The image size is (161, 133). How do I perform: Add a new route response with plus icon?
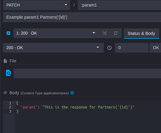coord(9,33)
